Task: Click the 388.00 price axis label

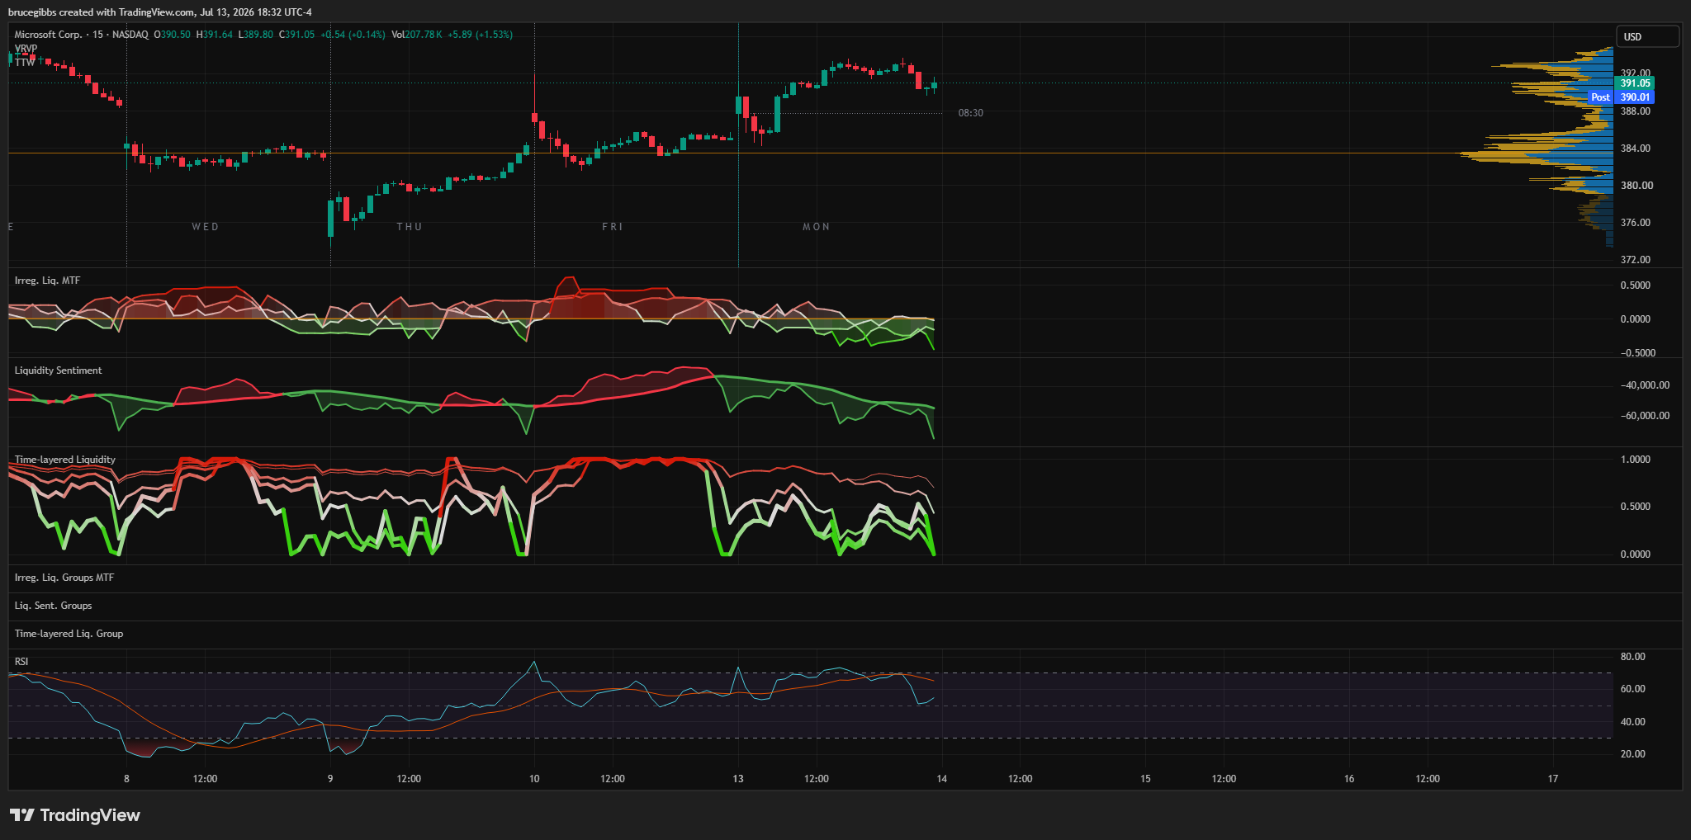Action: [x=1636, y=111]
